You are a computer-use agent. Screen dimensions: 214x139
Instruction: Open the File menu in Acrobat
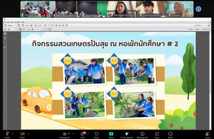[5, 22]
